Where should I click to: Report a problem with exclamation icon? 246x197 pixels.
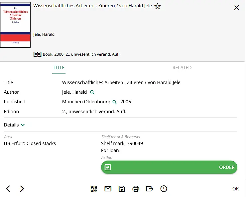(x=164, y=189)
